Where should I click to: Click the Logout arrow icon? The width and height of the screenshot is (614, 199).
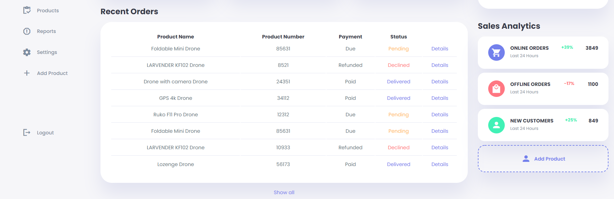click(x=27, y=132)
